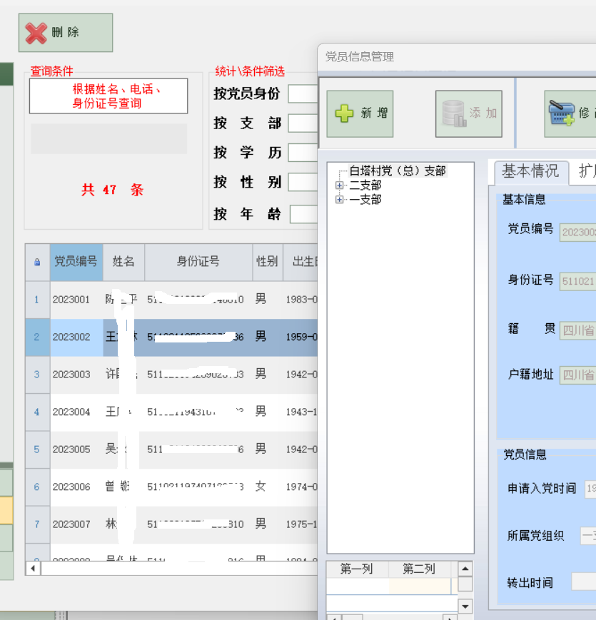The width and height of the screenshot is (596, 620).
Task: Click the green plus 新增 icon
Action: 345,113
